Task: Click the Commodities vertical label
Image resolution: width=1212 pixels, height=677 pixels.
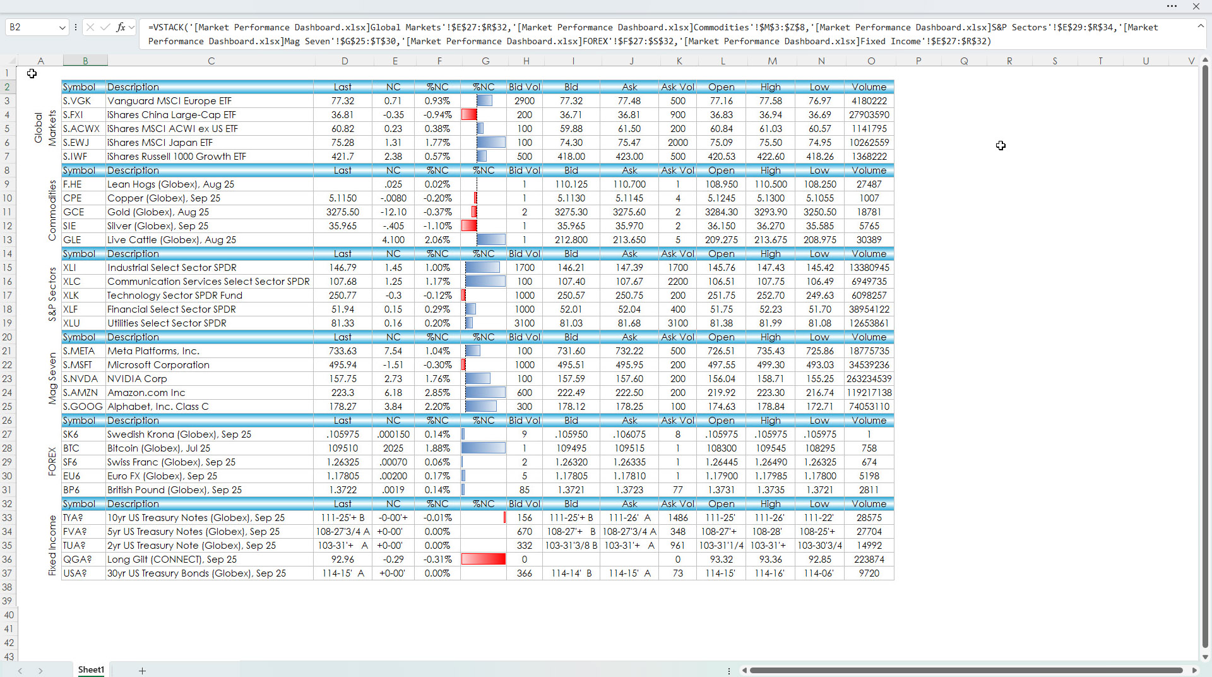Action: (x=52, y=211)
